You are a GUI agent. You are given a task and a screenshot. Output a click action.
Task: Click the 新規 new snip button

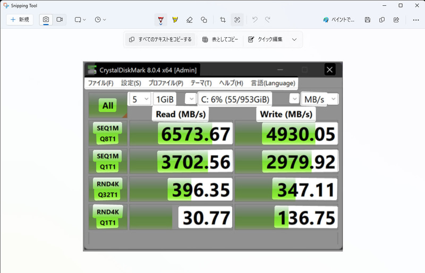click(20, 20)
